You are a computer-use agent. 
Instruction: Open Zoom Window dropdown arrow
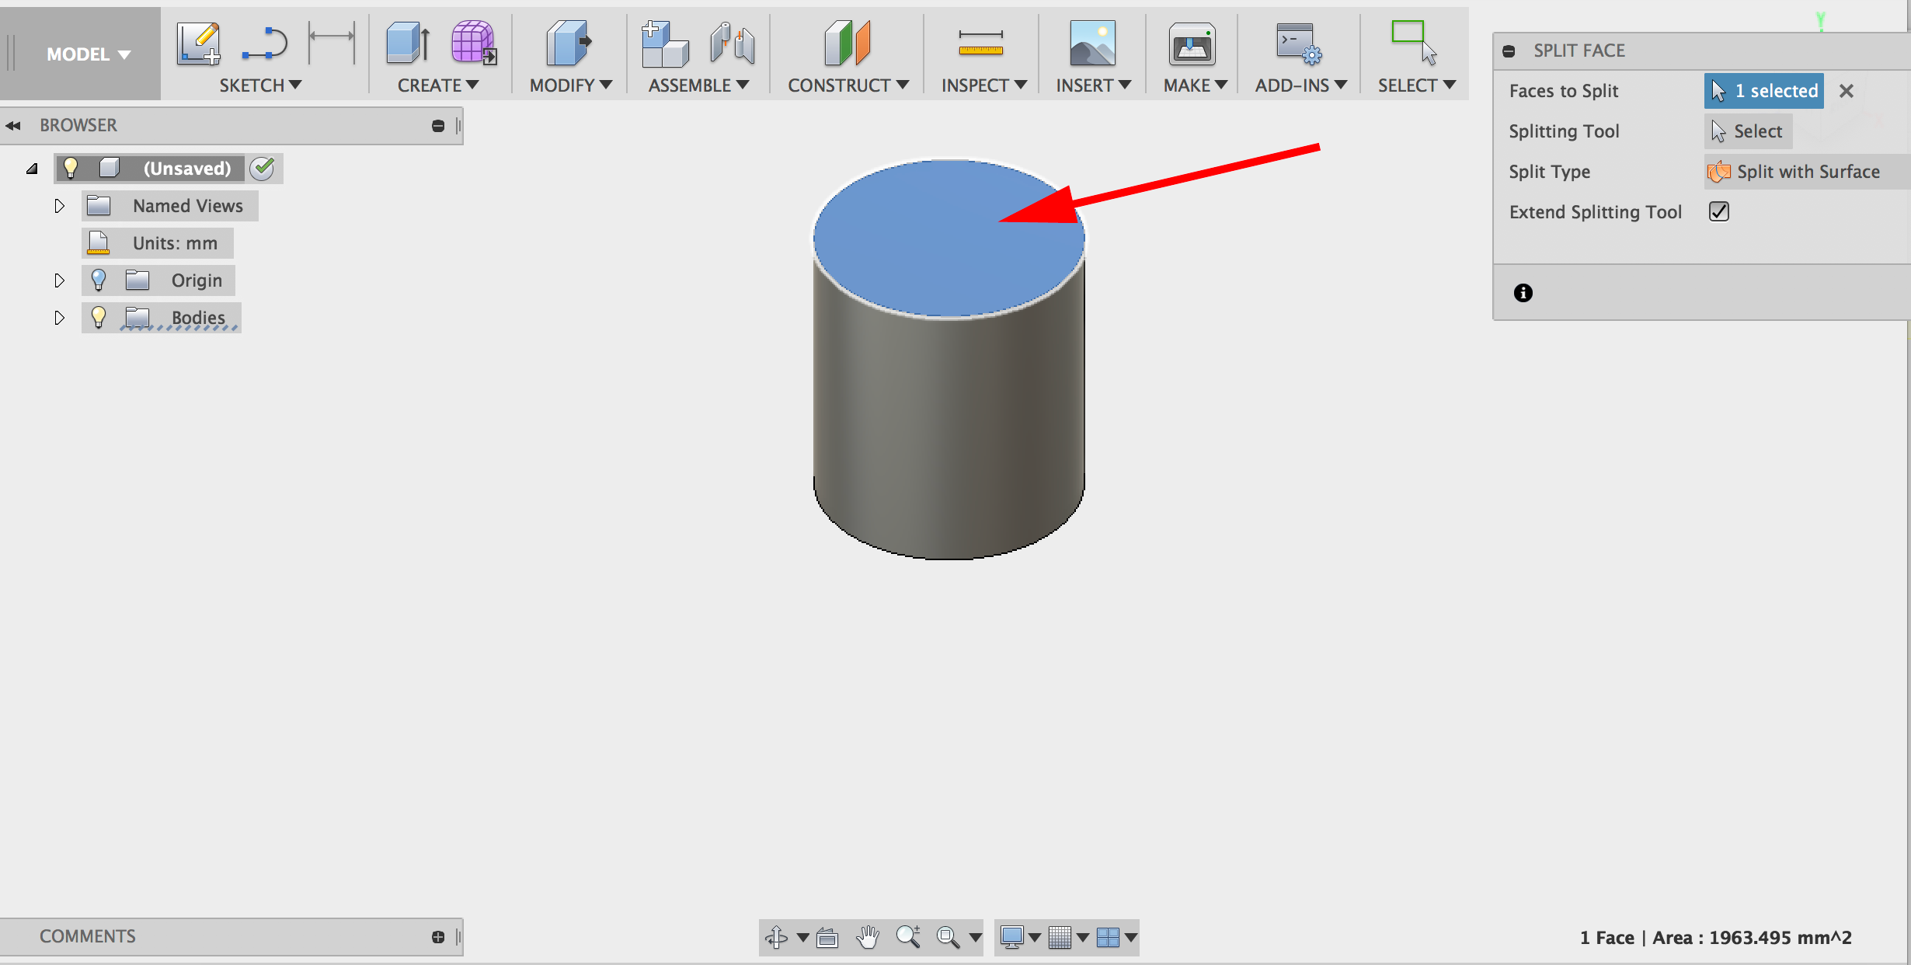[x=976, y=938]
